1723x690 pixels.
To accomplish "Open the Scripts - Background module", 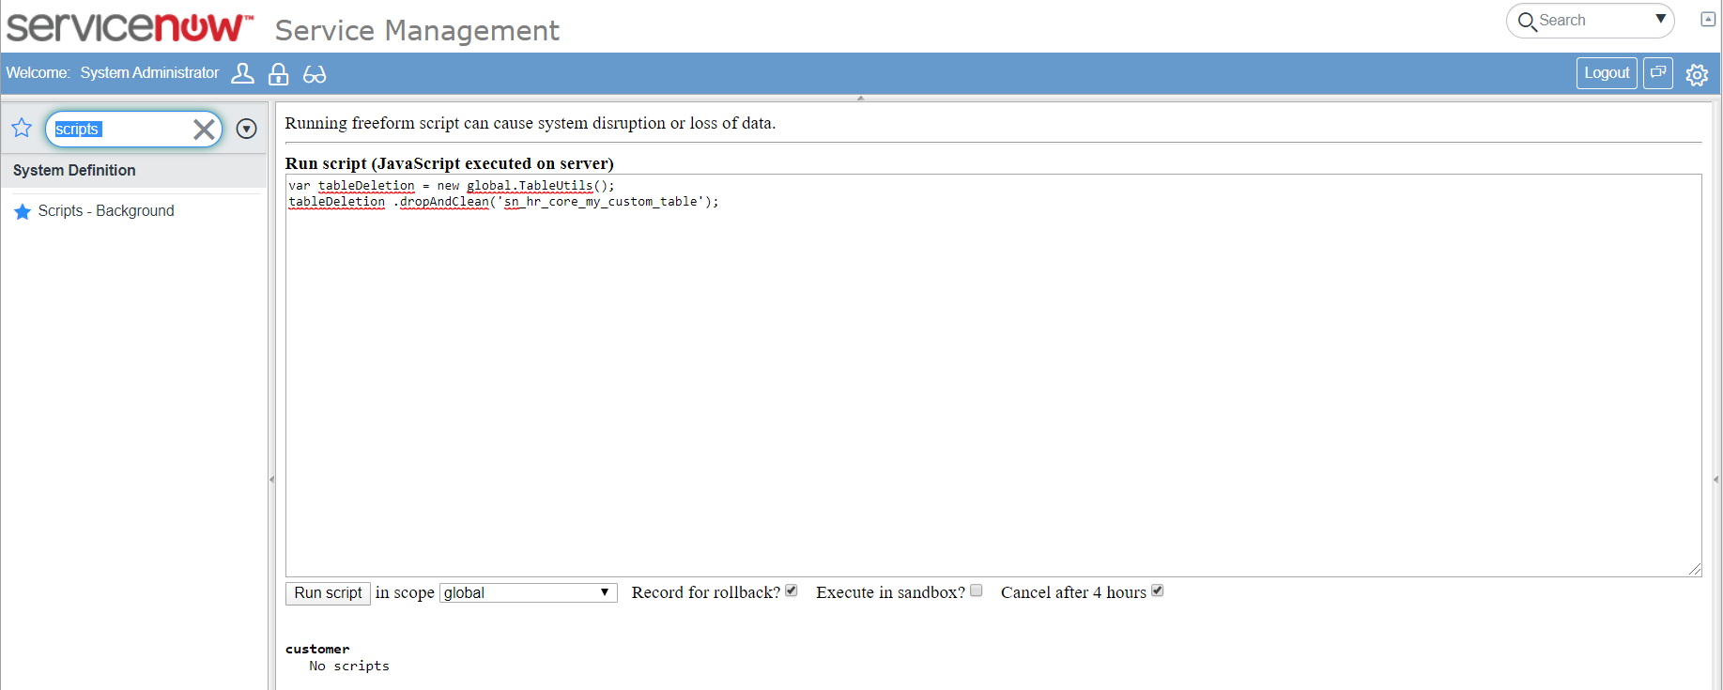I will (x=106, y=211).
